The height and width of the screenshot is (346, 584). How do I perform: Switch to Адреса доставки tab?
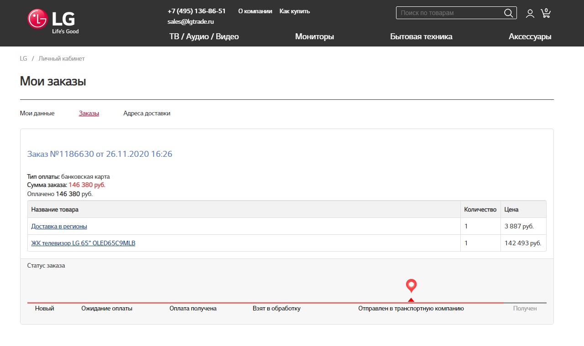[x=146, y=114]
